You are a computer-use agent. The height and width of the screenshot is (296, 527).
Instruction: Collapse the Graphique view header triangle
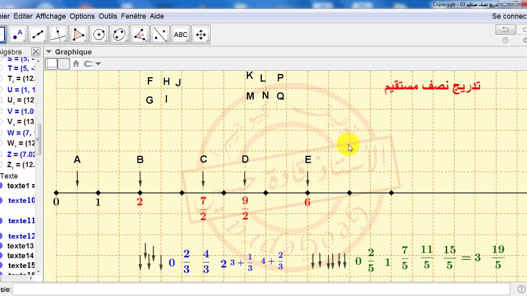tap(49, 52)
